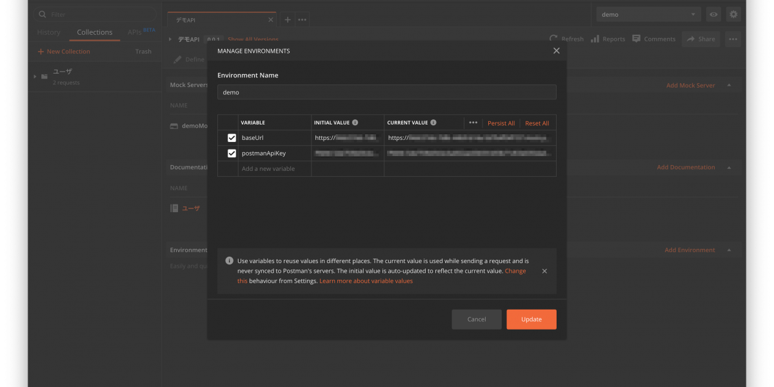Screen dimensions: 774x387
Task: Click the INITIAL VALUE info icon
Action: coord(355,123)
